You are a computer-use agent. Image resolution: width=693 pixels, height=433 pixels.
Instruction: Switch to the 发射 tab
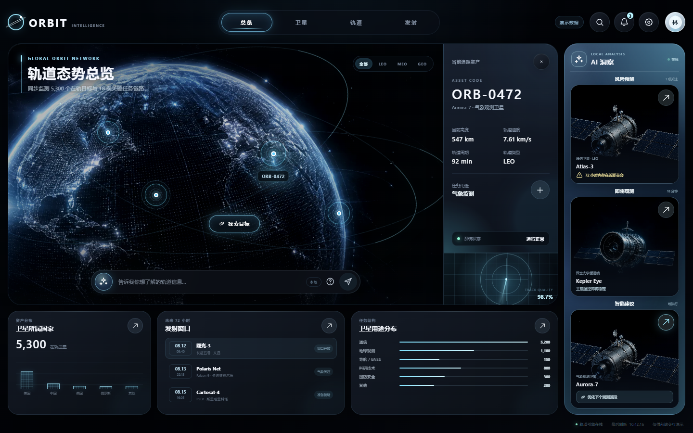[411, 23]
